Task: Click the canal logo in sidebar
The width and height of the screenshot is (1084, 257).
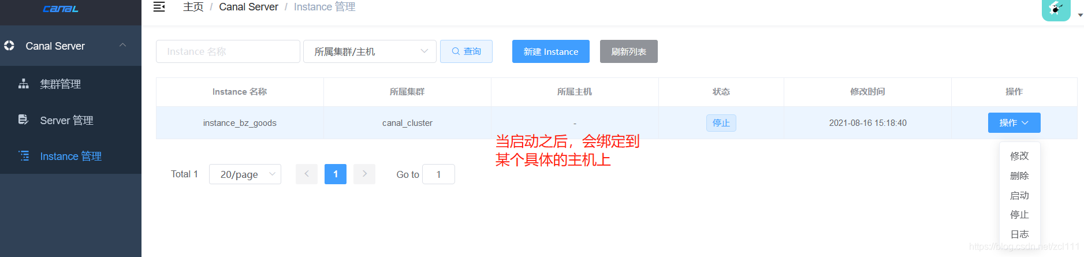Action: tap(61, 9)
